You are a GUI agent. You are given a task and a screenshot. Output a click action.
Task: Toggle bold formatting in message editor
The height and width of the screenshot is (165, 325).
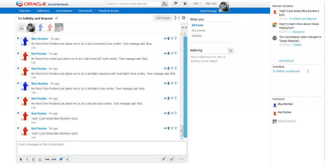coord(21,159)
